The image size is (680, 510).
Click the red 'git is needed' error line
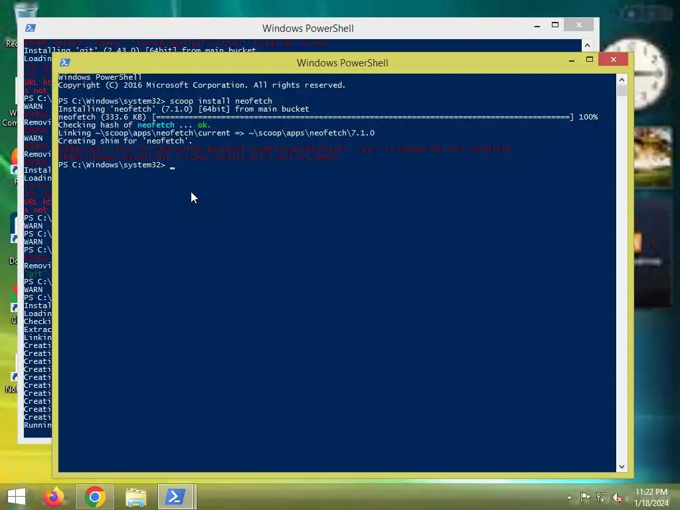pos(285,149)
